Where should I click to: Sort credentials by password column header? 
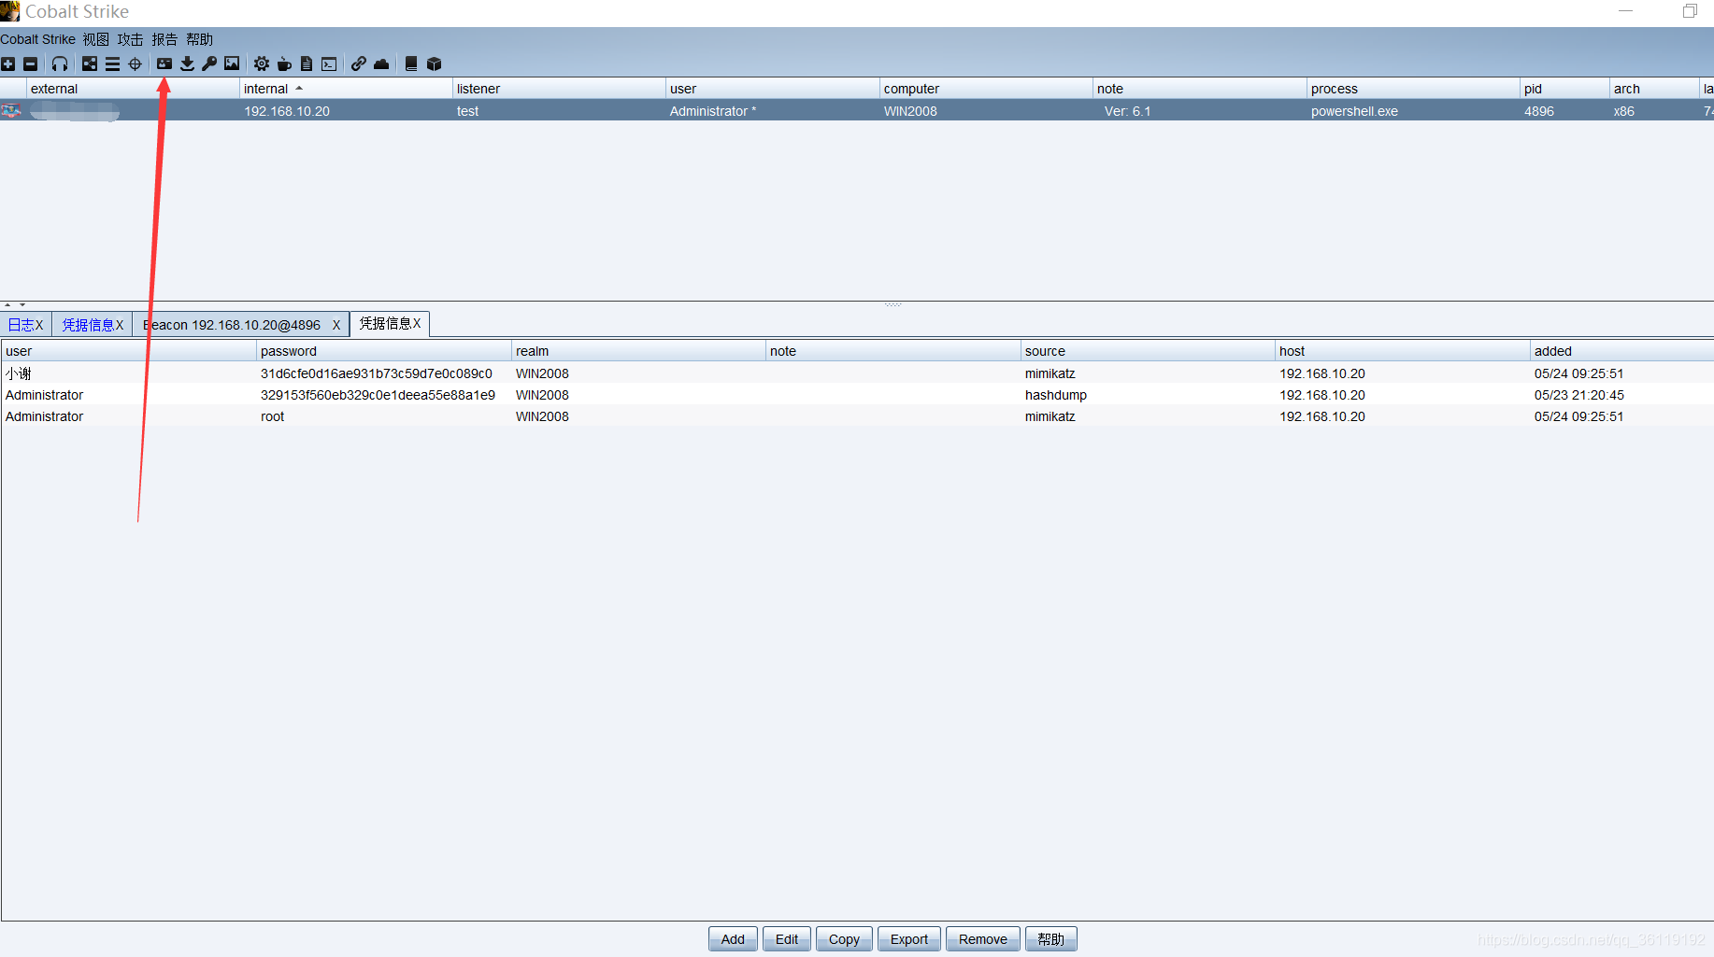[x=384, y=351]
